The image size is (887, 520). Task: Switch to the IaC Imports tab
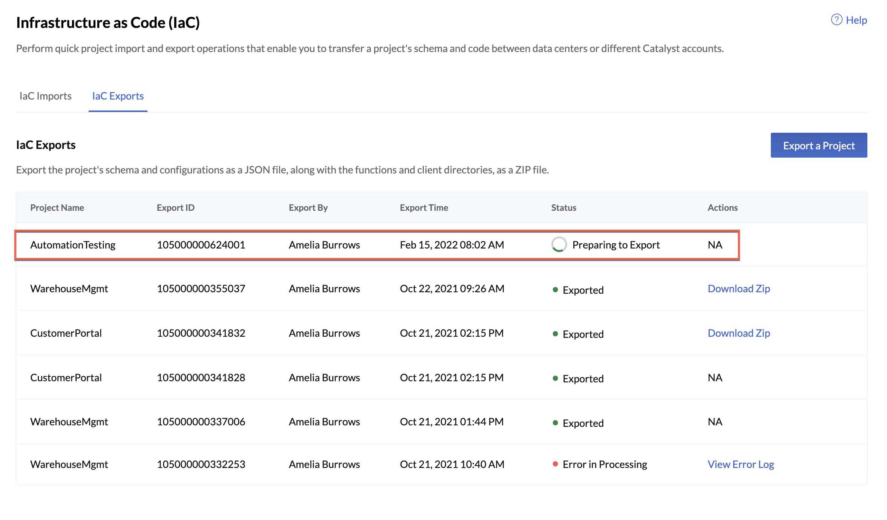[45, 96]
